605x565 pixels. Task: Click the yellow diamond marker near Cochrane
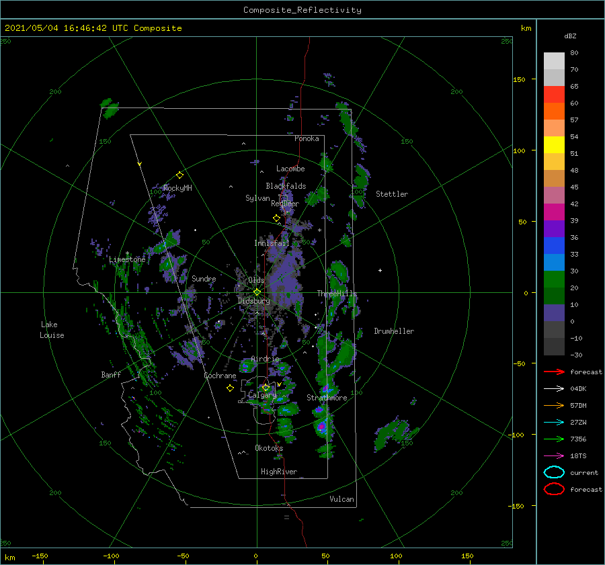(230, 388)
